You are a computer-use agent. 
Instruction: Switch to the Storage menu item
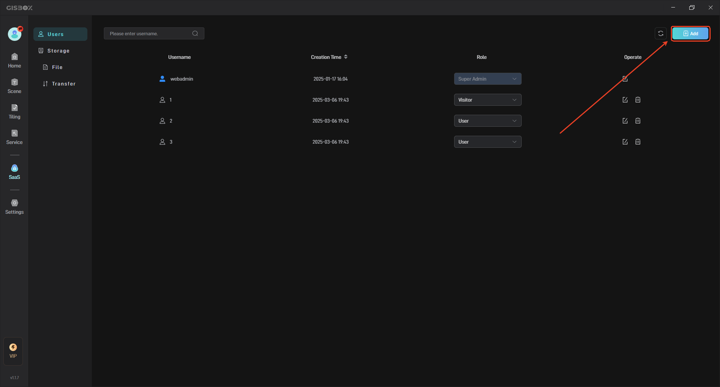click(x=58, y=51)
